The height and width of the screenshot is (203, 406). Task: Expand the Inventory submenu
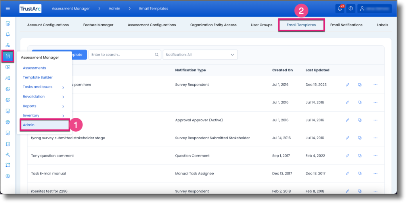click(63, 116)
